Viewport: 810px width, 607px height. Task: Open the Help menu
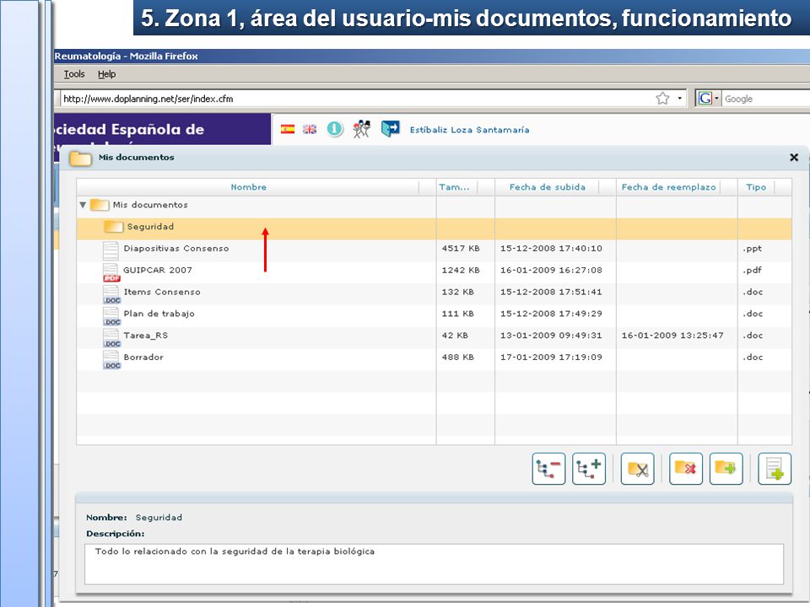107,74
